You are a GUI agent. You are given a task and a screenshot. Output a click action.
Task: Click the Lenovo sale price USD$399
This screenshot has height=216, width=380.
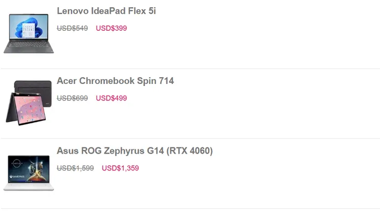click(111, 28)
